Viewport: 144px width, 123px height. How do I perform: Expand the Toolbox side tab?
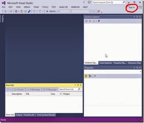(3, 19)
